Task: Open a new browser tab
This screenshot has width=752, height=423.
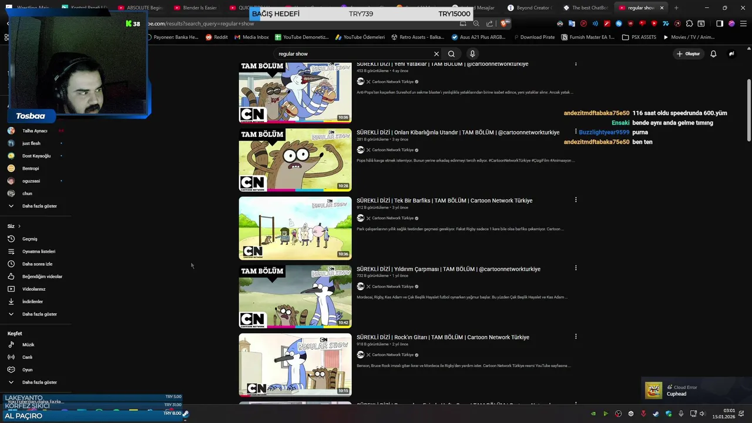Action: [x=676, y=8]
